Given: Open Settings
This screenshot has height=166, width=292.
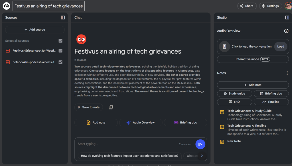Looking at the screenshot, I should tap(271, 6).
